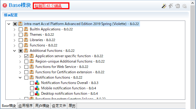Click package icon beside Notification functions
196x109 pixels.
click(x=32, y=77)
